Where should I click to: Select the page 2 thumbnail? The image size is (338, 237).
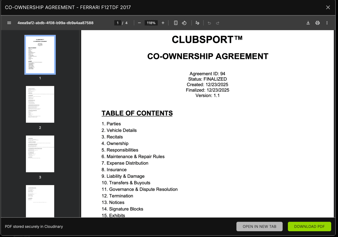click(x=40, y=104)
